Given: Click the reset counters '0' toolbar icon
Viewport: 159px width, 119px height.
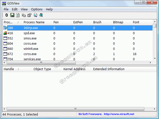Looking at the screenshot, I should point(7,15).
